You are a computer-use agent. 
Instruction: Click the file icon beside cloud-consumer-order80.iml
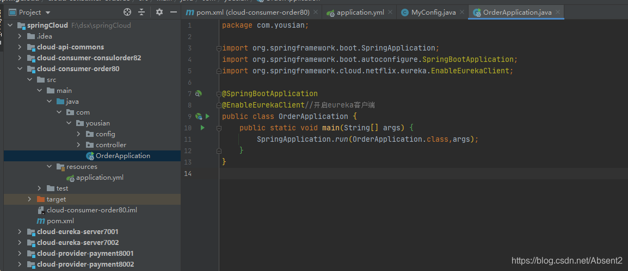(41, 210)
